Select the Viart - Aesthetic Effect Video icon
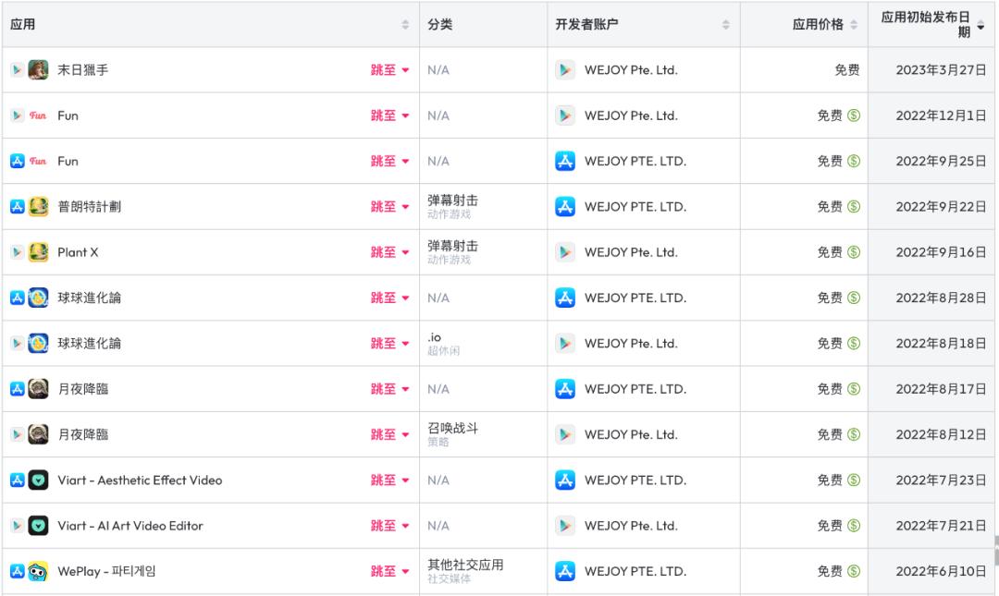 [x=37, y=480]
